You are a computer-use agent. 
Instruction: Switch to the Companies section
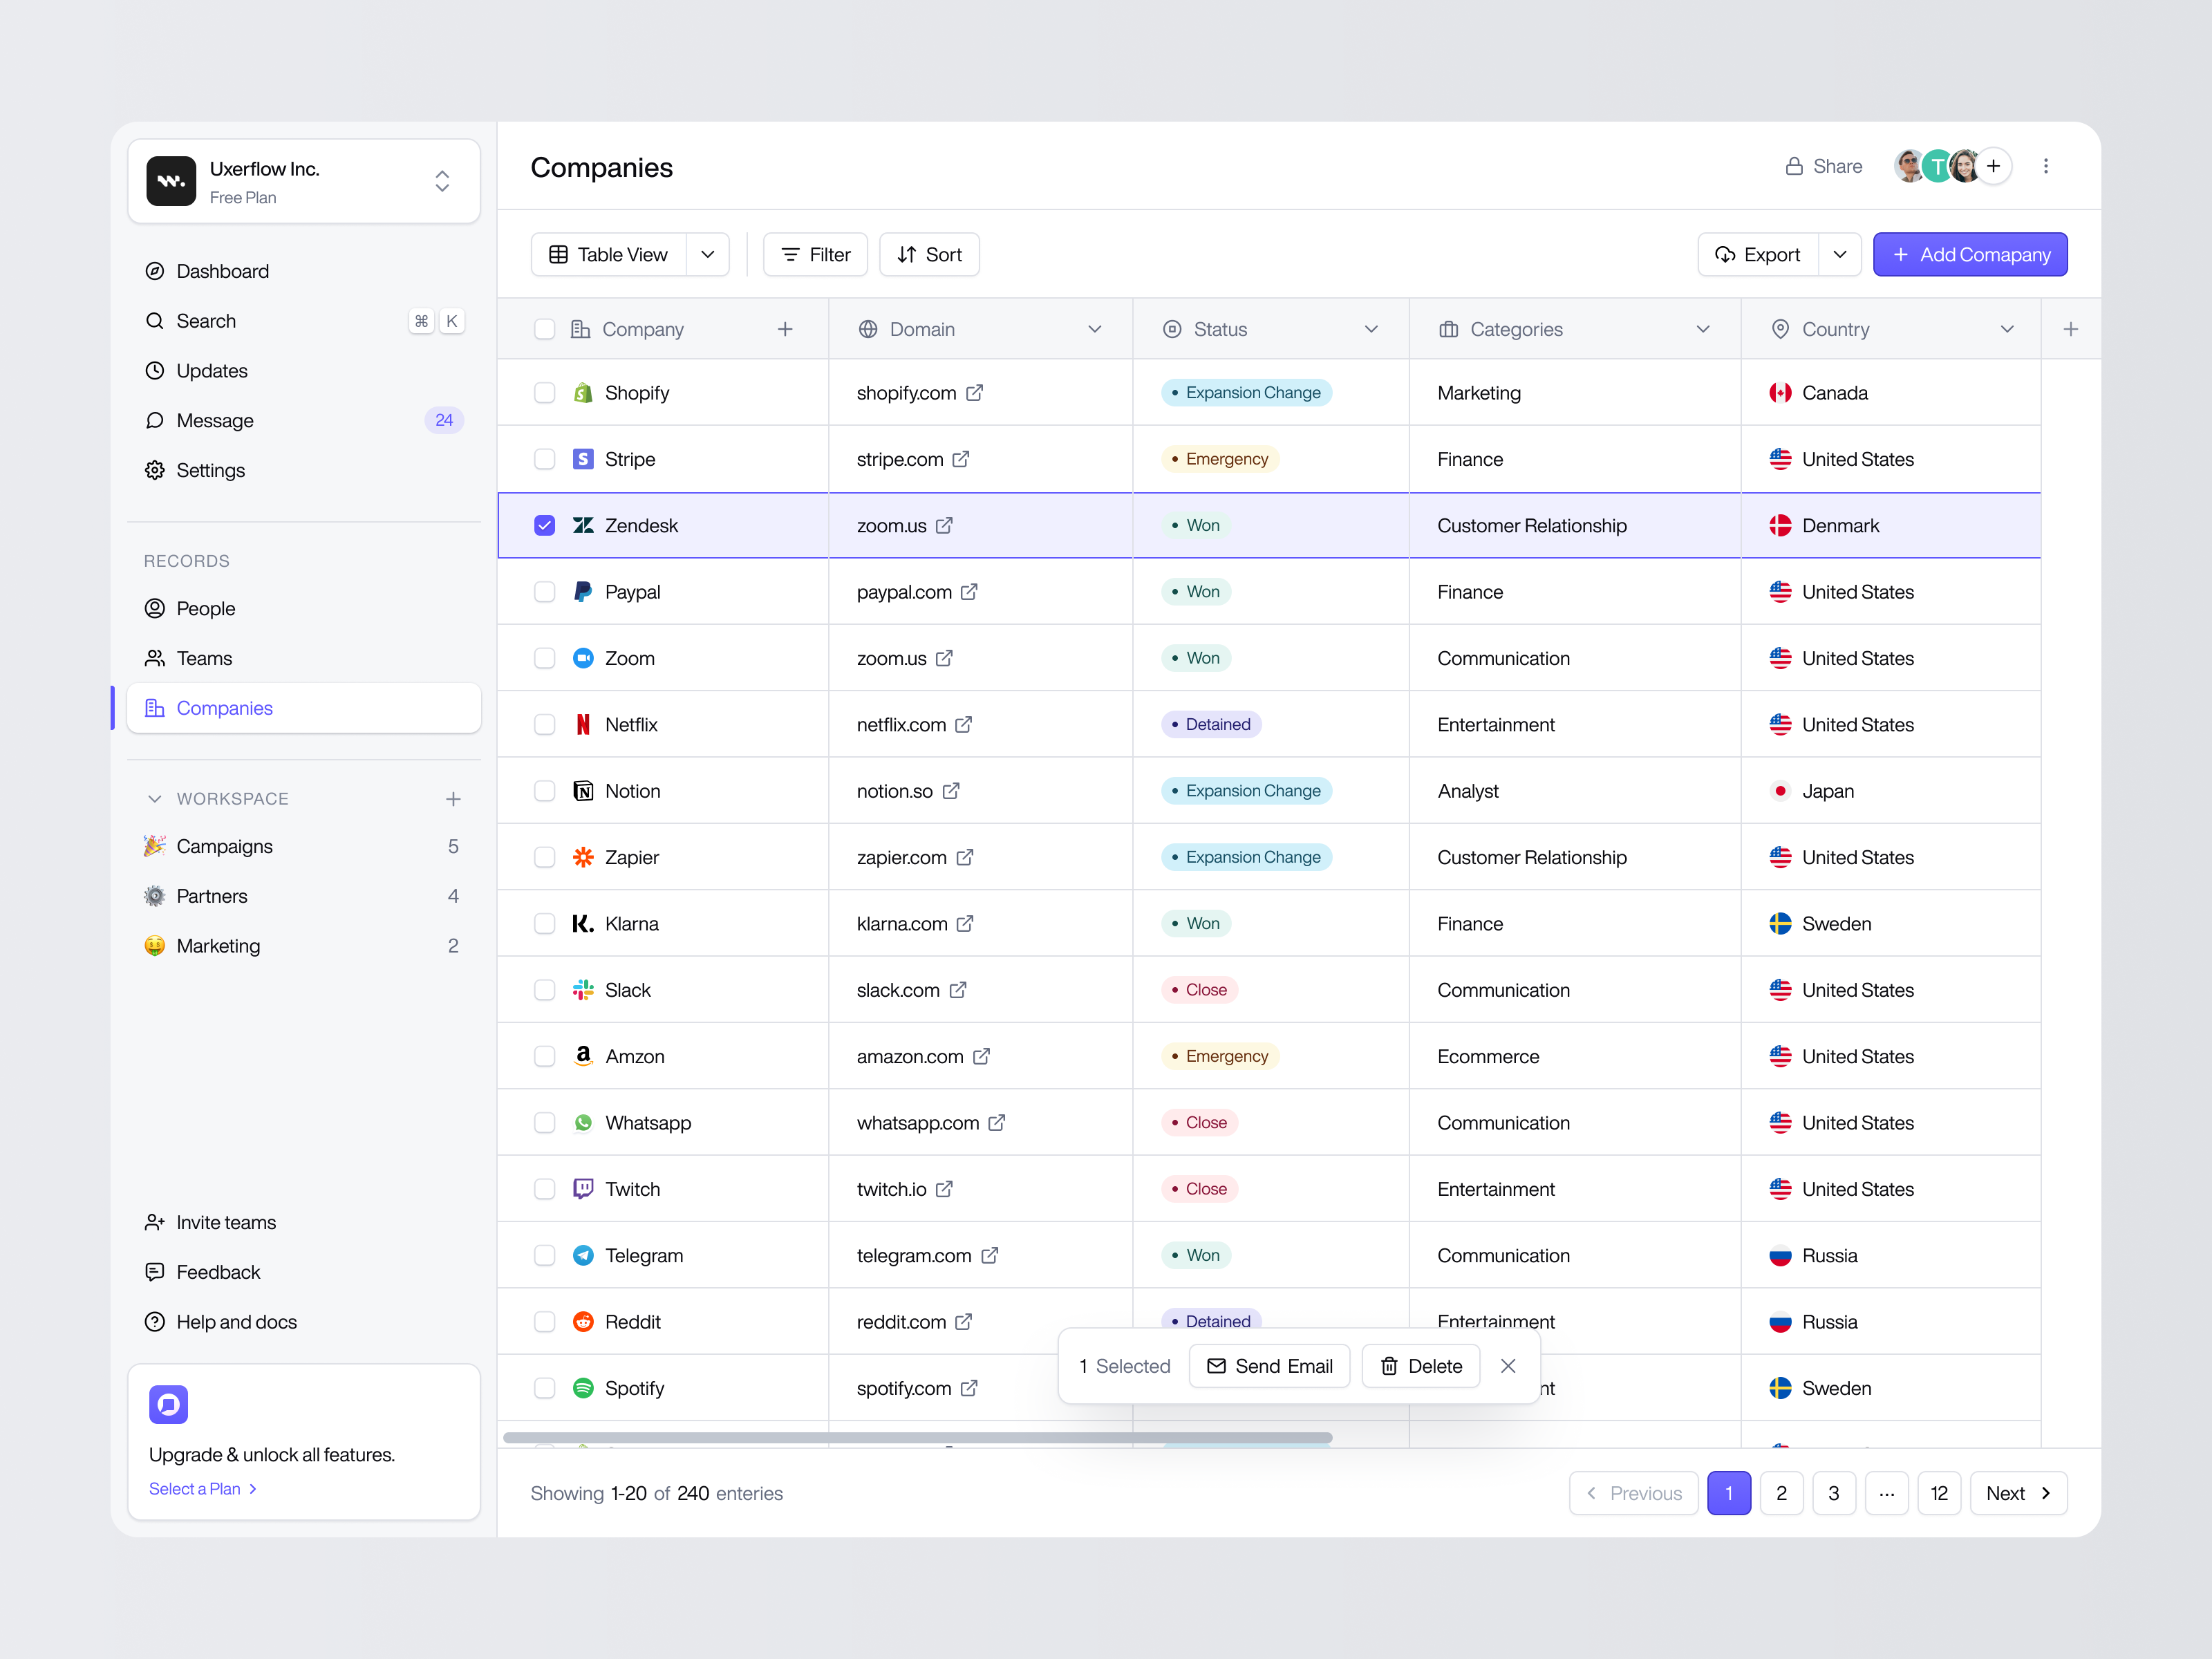tap(224, 708)
